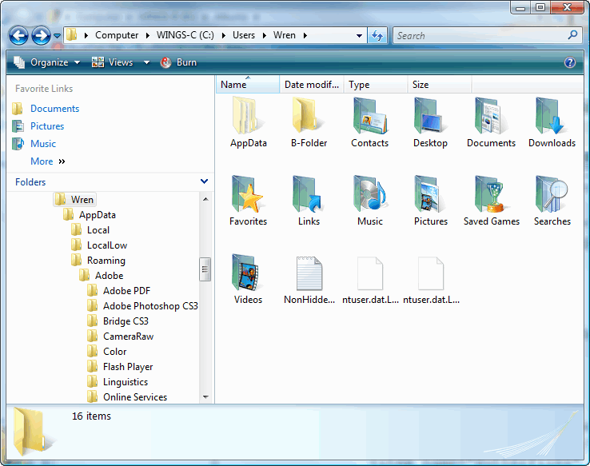Expand More favorite links chevron

(62, 161)
